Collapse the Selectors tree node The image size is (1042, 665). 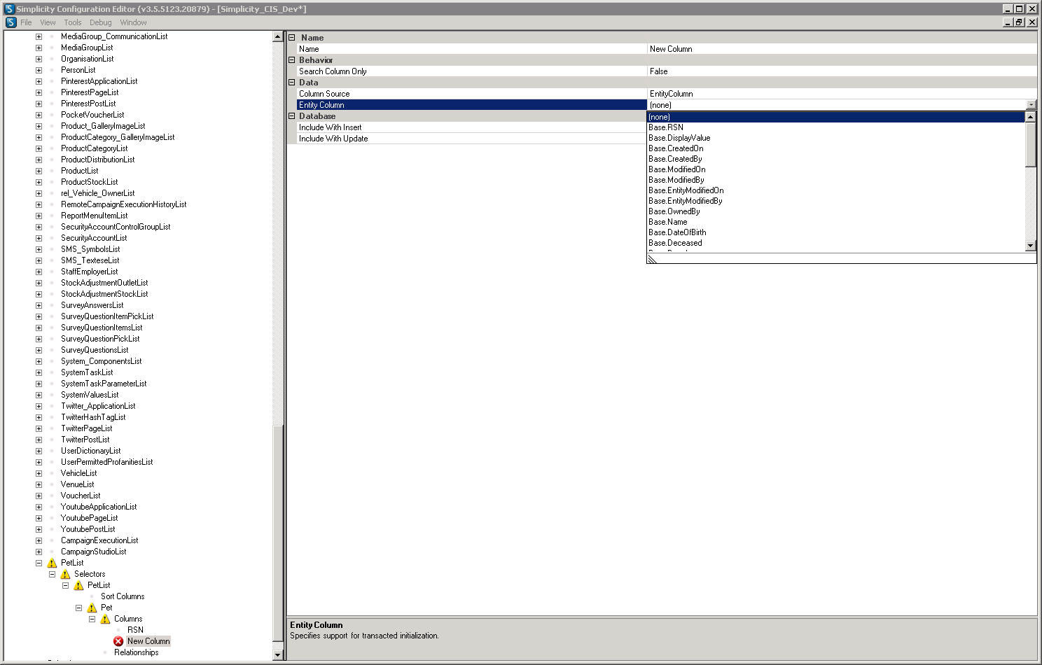click(x=52, y=574)
